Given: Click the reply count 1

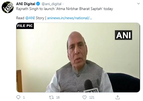Looking at the screenshot, I should pos(24,97).
